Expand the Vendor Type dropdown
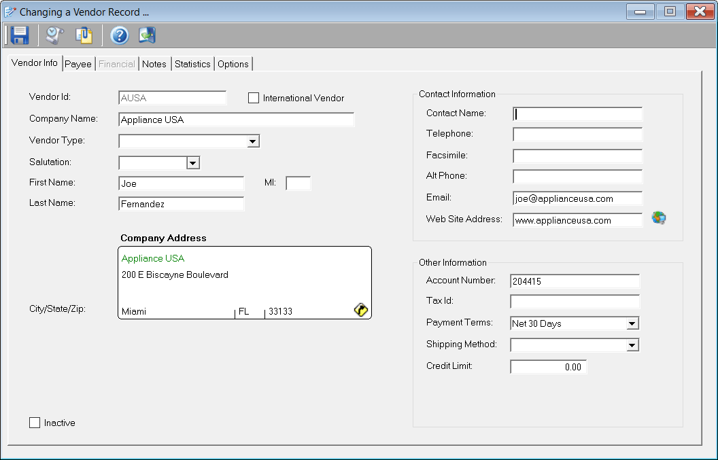The width and height of the screenshot is (718, 460). [252, 141]
